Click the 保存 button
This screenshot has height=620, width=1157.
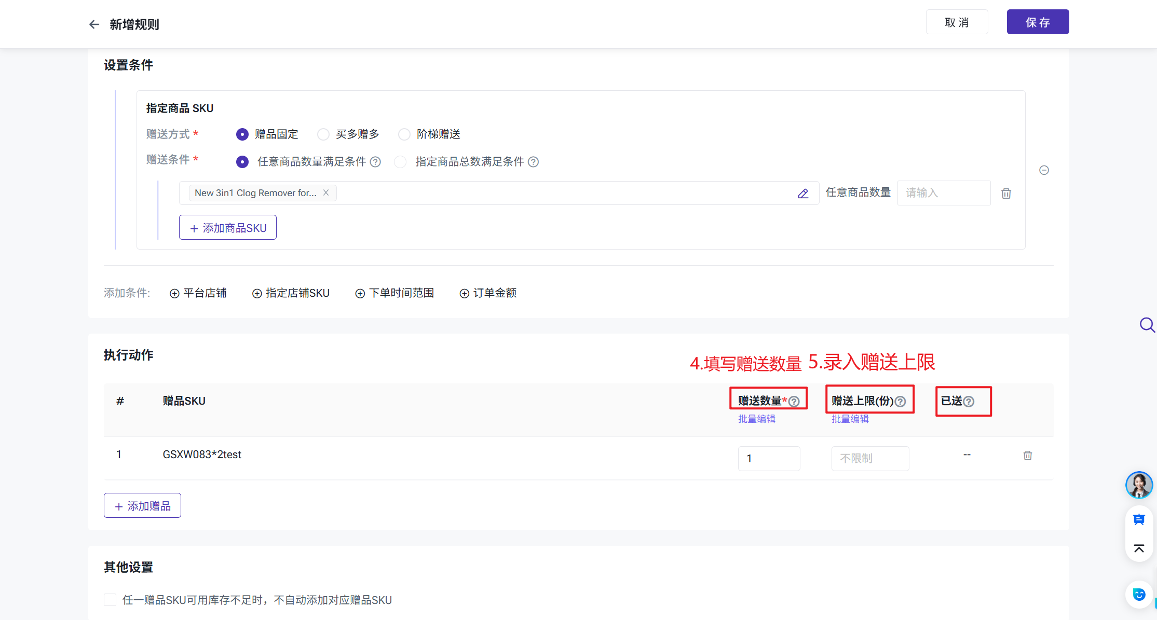tap(1038, 22)
